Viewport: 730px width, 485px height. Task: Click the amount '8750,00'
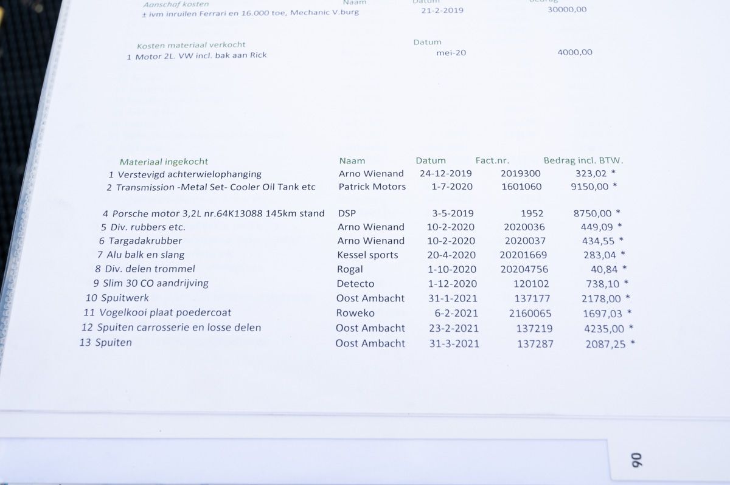[x=593, y=213]
